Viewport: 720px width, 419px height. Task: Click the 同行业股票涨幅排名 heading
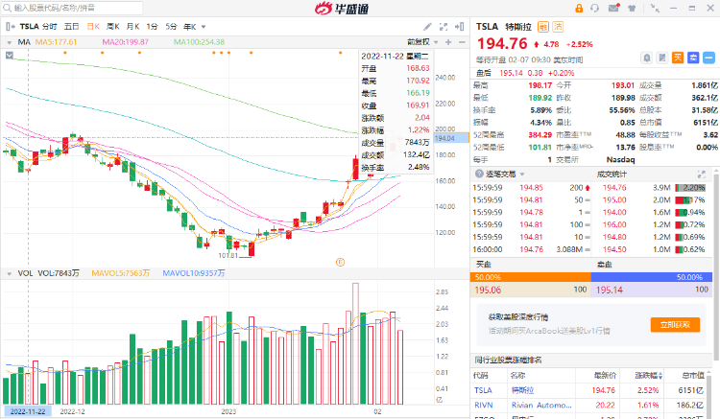[508, 360]
